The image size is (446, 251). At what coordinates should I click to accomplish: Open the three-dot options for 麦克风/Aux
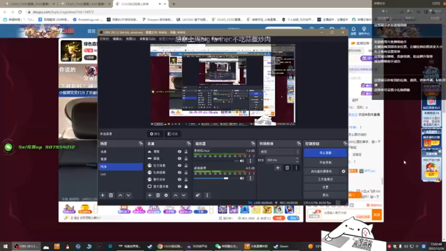(x=250, y=161)
